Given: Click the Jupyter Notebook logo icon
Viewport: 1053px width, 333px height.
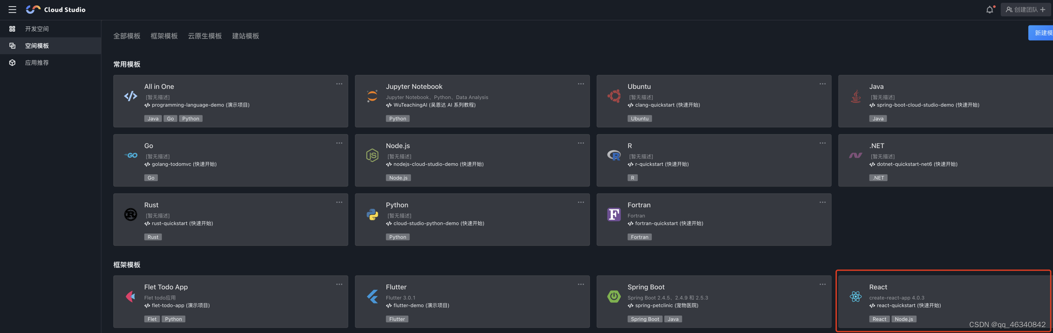Looking at the screenshot, I should pyautogui.click(x=372, y=96).
